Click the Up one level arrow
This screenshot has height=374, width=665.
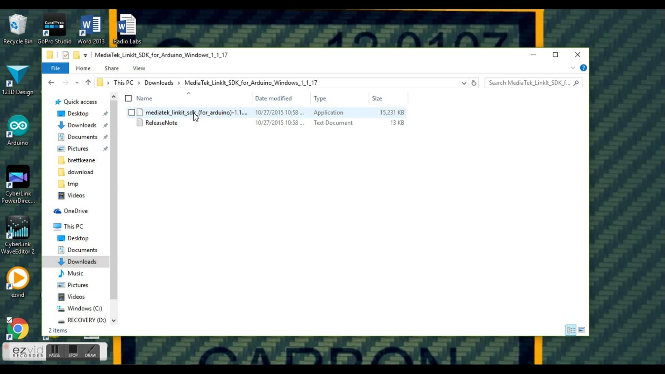click(x=88, y=83)
